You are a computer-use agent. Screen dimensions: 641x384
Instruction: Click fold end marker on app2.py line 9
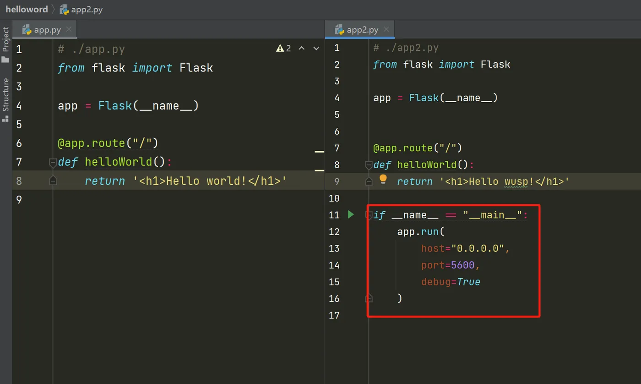coord(369,181)
